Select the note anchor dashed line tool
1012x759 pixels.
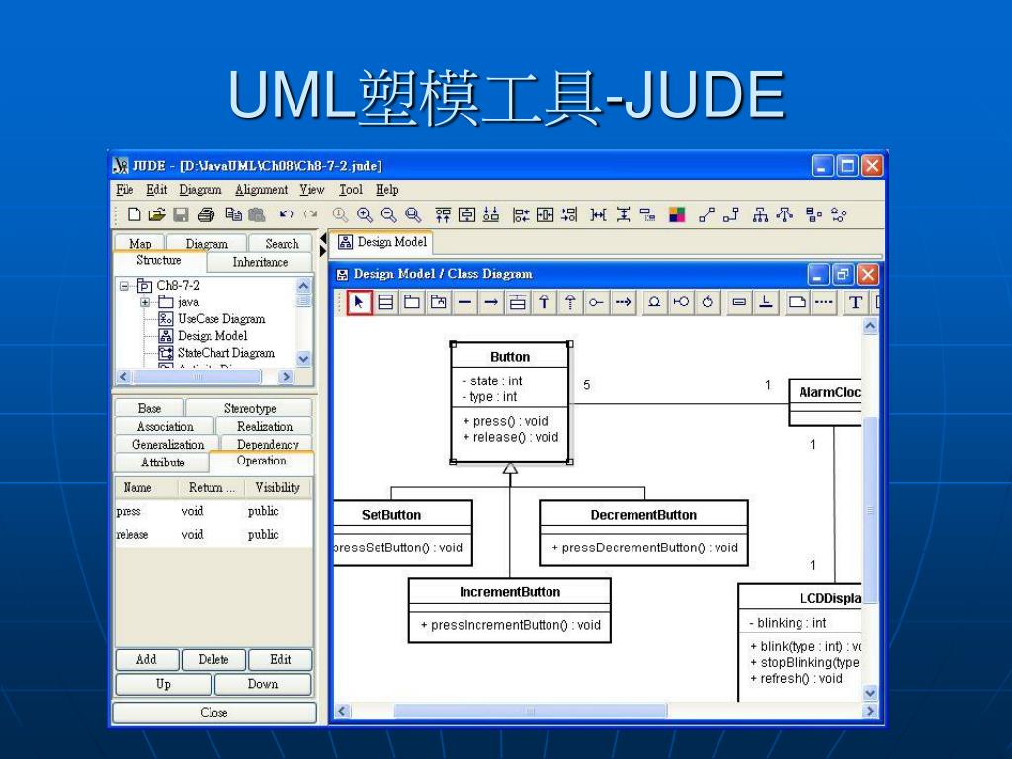(823, 302)
